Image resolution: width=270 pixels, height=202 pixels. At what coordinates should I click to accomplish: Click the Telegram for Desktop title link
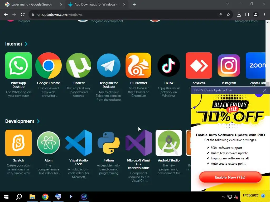pyautogui.click(x=108, y=85)
